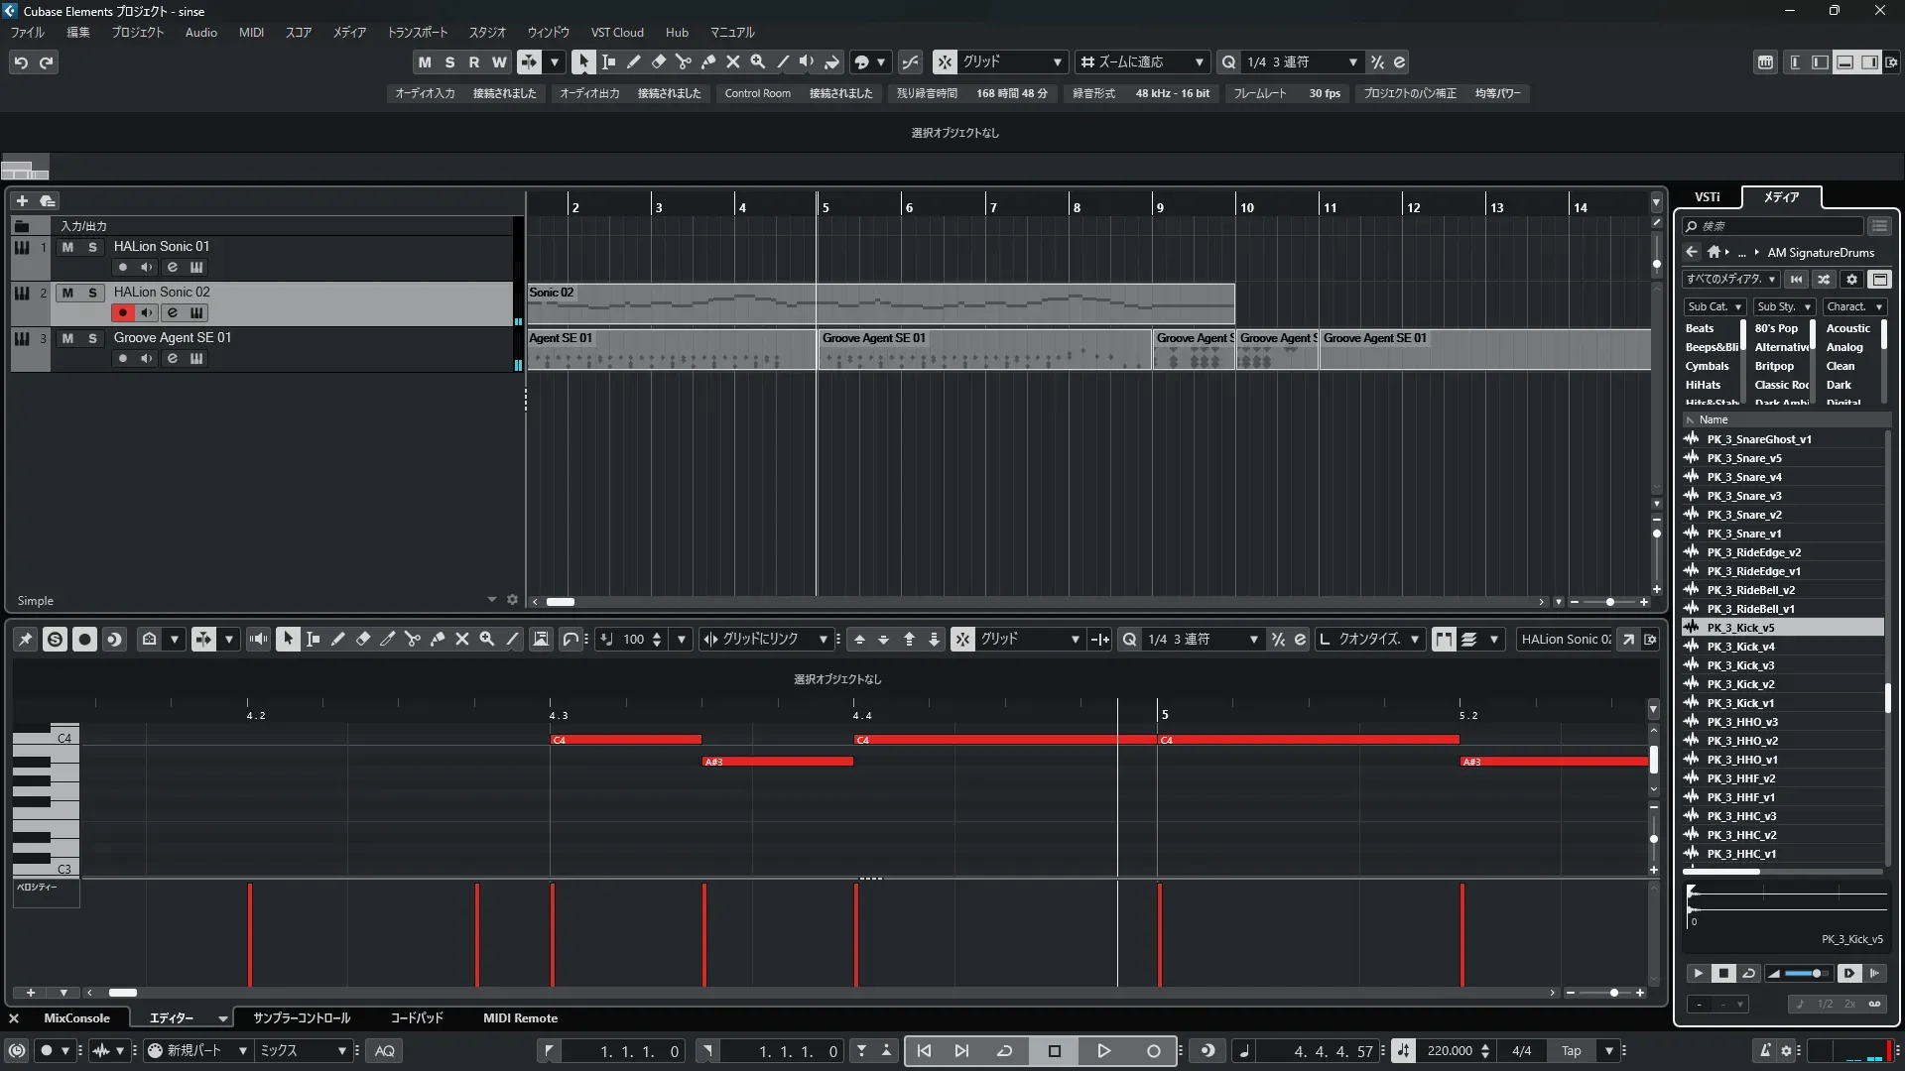Activate the metronome click icon in transport

(1765, 1051)
